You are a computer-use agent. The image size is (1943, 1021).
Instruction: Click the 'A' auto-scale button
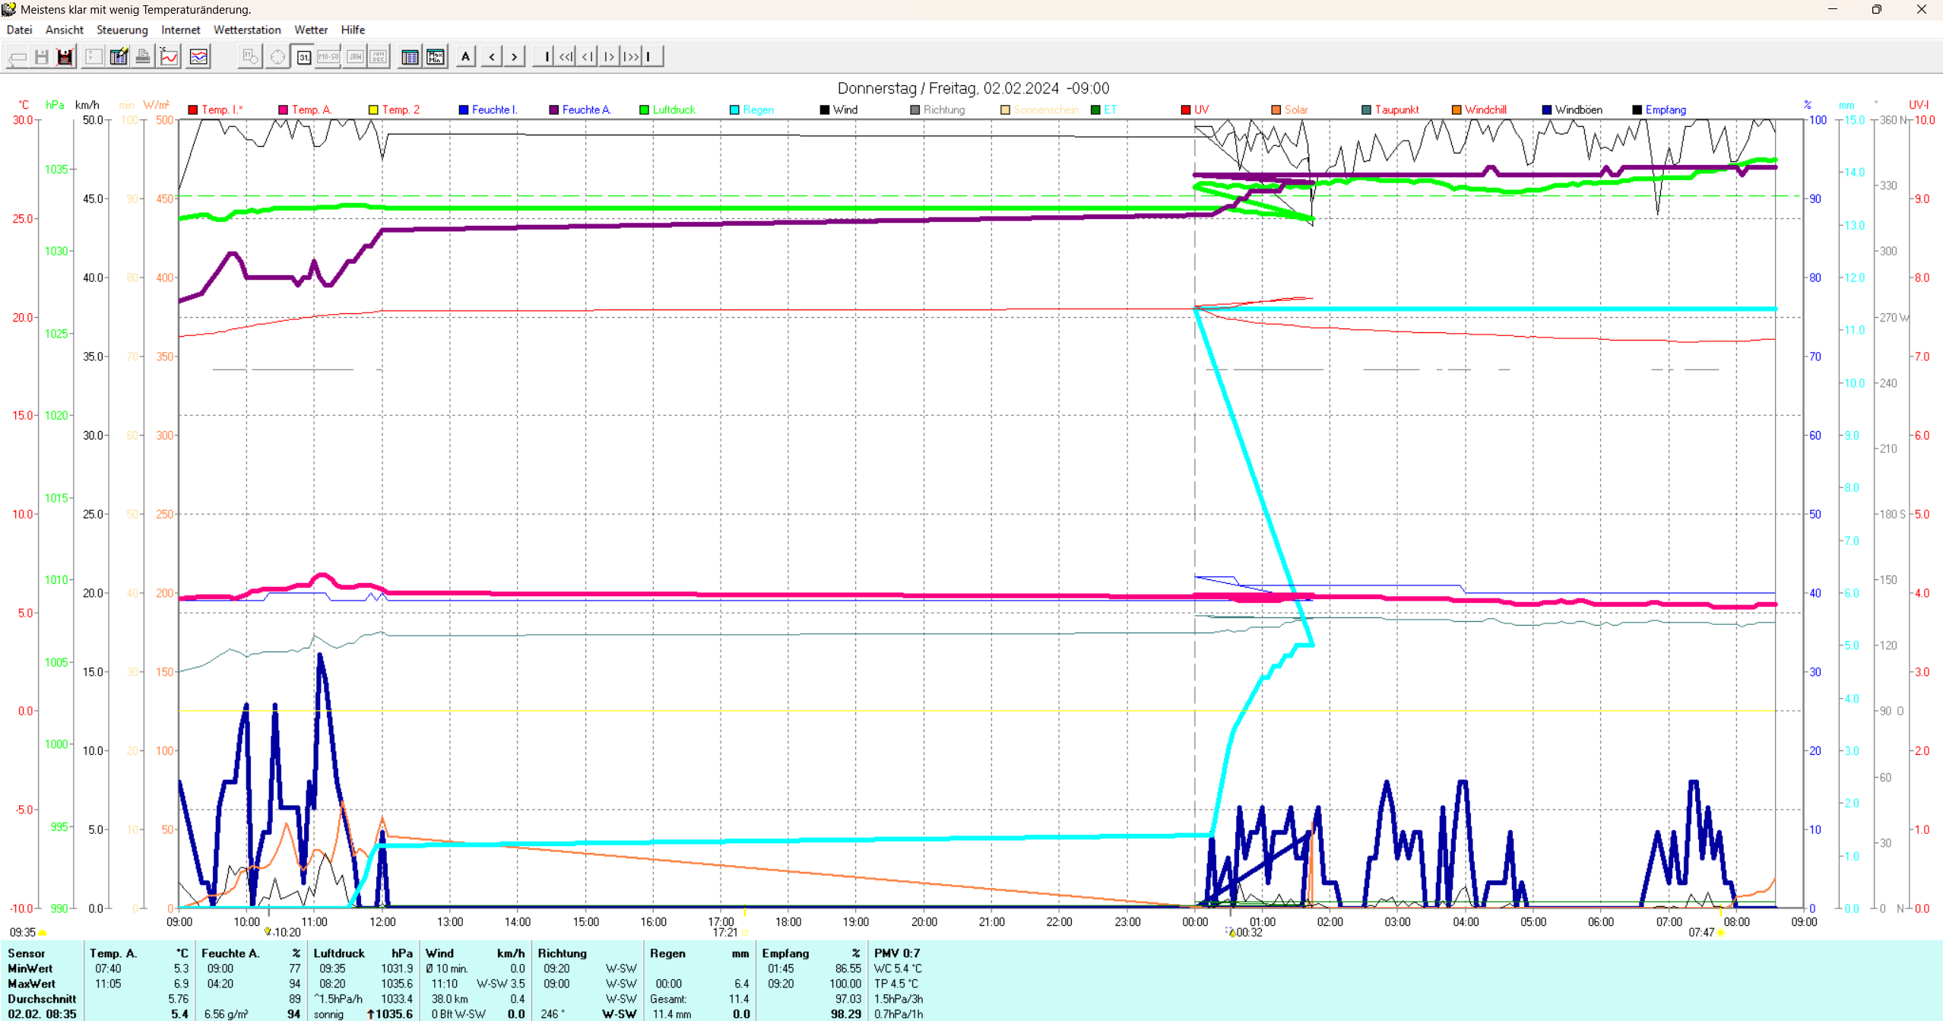coord(465,56)
